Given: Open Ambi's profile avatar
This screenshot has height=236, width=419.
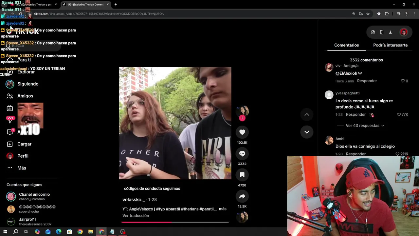Looking at the screenshot, I should coord(329,141).
